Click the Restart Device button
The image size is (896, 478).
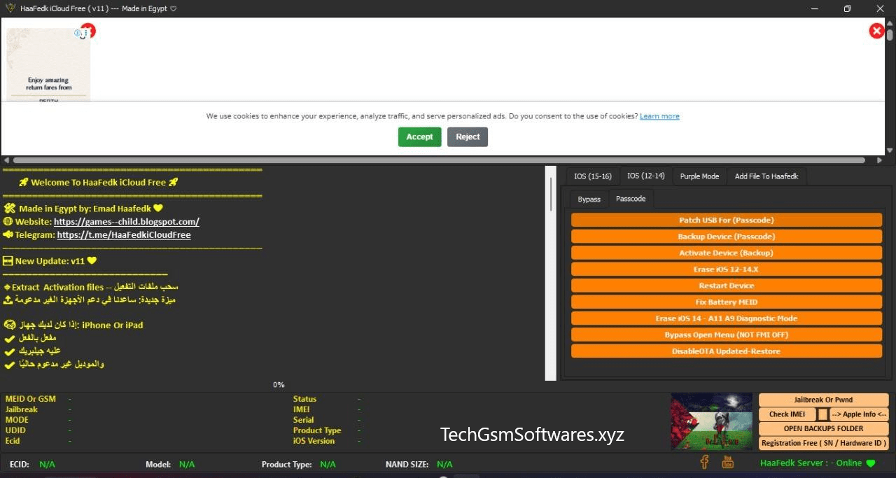click(727, 286)
